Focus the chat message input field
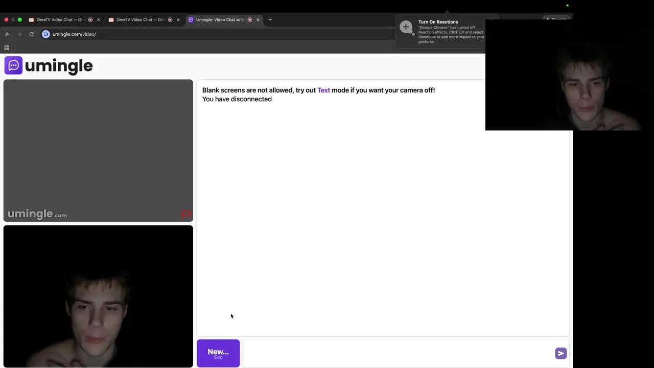Image resolution: width=654 pixels, height=368 pixels. click(x=399, y=353)
